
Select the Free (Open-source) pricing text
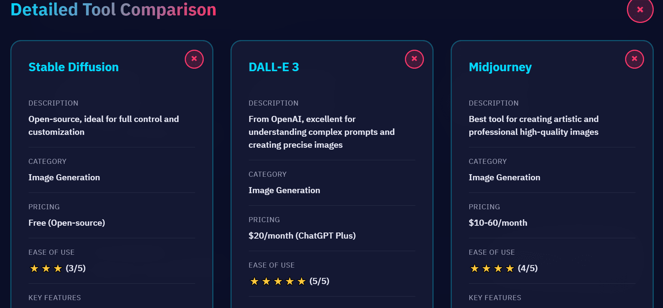pos(67,223)
